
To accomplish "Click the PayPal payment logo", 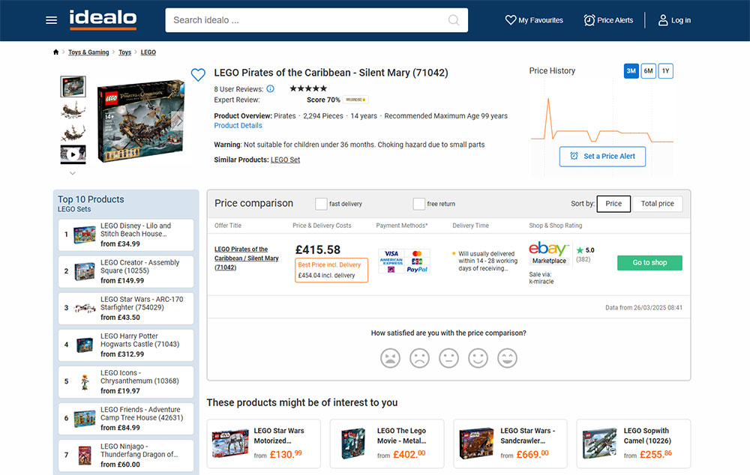I will 417,270.
